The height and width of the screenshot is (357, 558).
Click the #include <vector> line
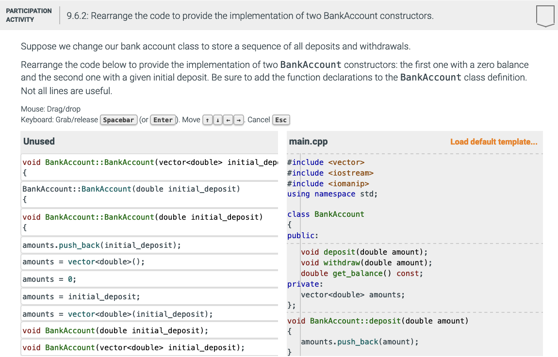[326, 162]
